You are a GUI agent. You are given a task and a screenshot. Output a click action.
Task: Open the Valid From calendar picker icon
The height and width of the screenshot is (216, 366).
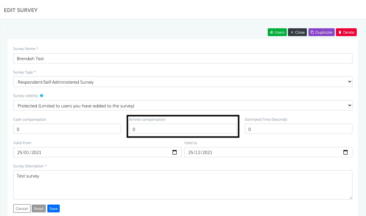click(x=175, y=152)
